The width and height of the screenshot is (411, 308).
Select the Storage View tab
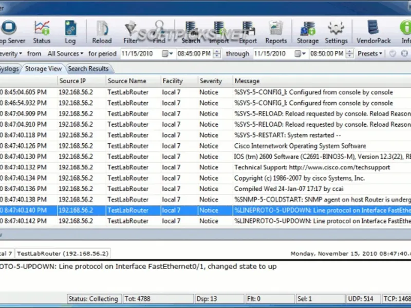coord(43,69)
